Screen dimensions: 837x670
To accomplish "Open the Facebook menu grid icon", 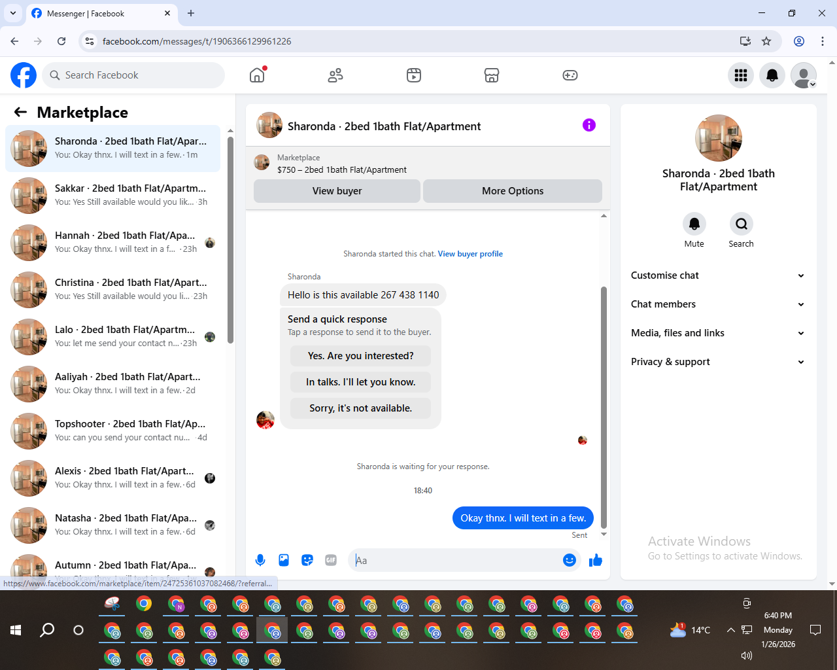I will click(741, 75).
